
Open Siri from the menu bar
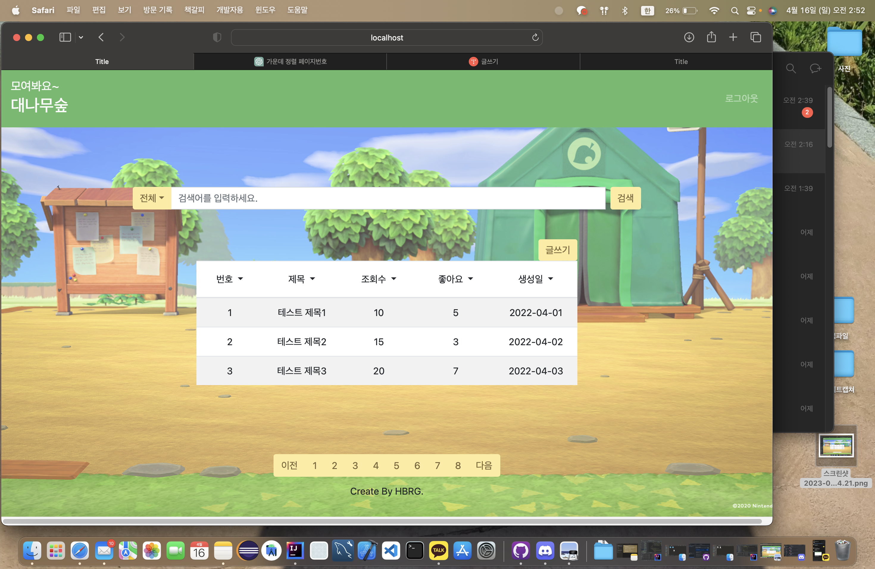click(772, 11)
